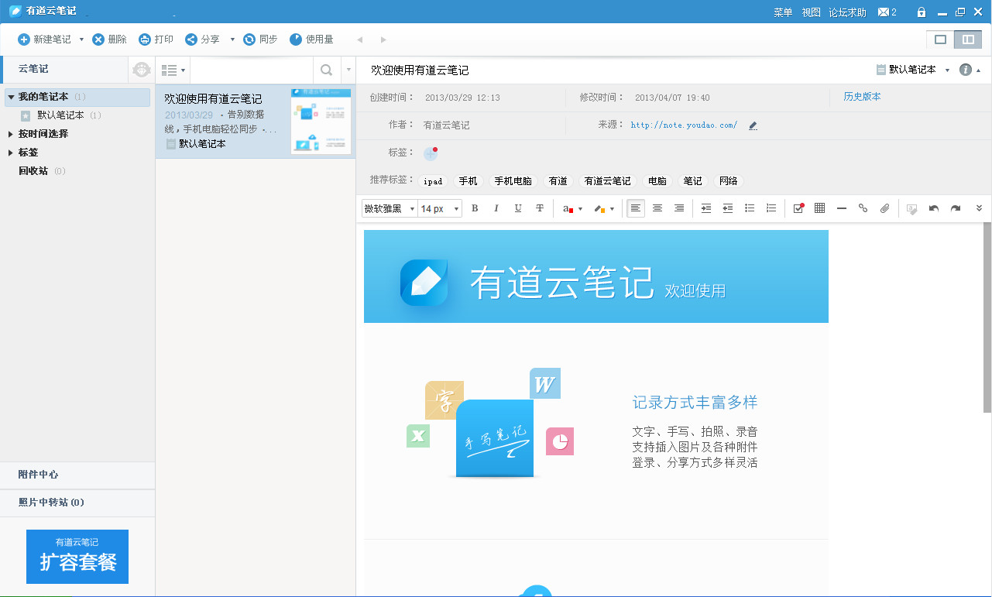Click the 扩容套餐 upgrade button
Screen dimensions: 992x597
point(77,556)
